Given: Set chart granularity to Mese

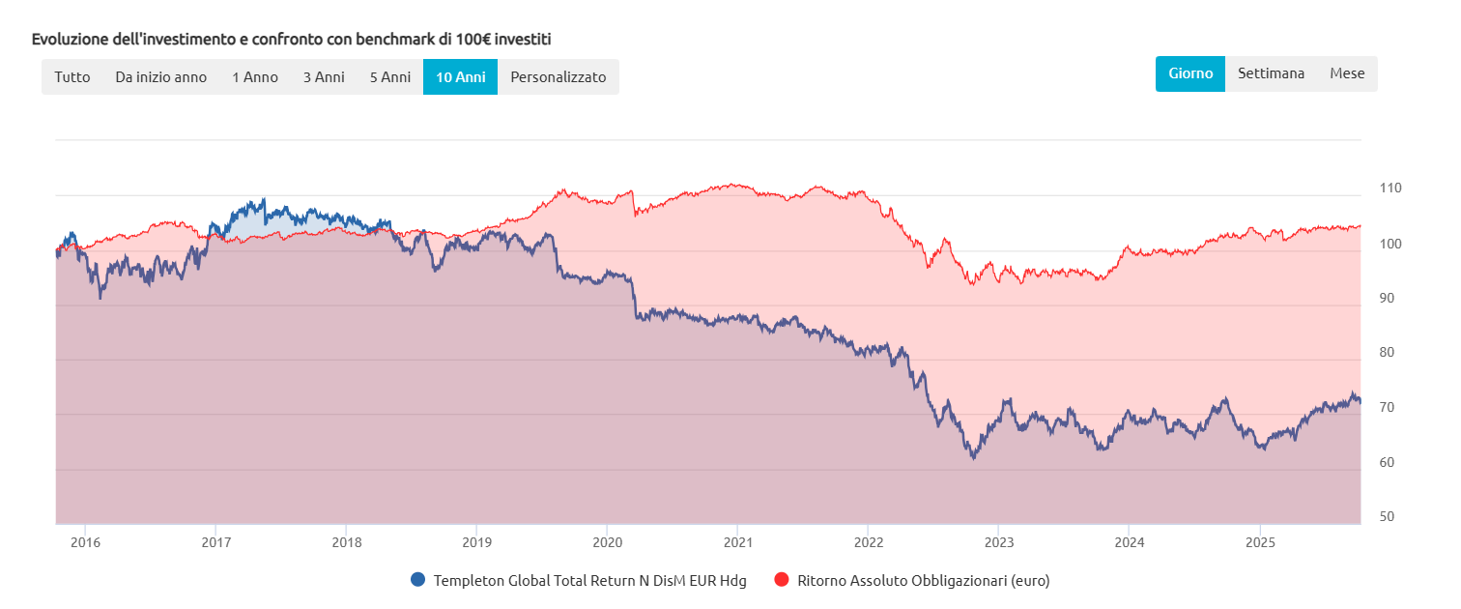Looking at the screenshot, I should click(1347, 73).
